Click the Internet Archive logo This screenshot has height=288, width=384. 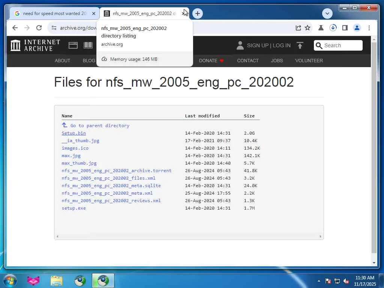click(35, 45)
